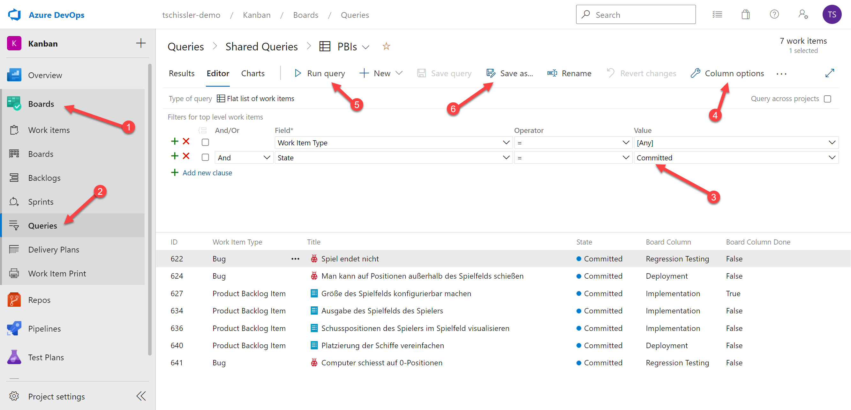Go to Queries breadcrumb heading
Screen dimensions: 851x410
[186, 47]
